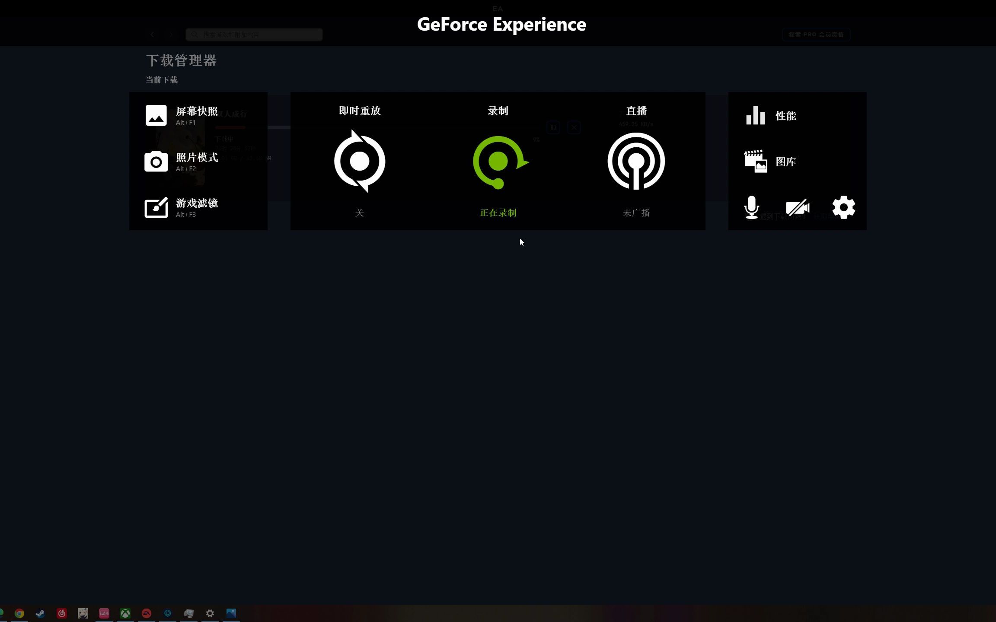Switch to the EA app in the taskbar
The width and height of the screenshot is (996, 622).
tap(147, 613)
